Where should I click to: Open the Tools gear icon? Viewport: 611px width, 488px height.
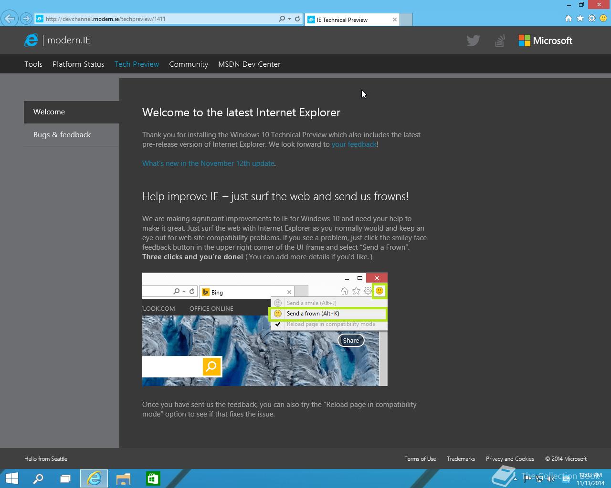coord(592,19)
